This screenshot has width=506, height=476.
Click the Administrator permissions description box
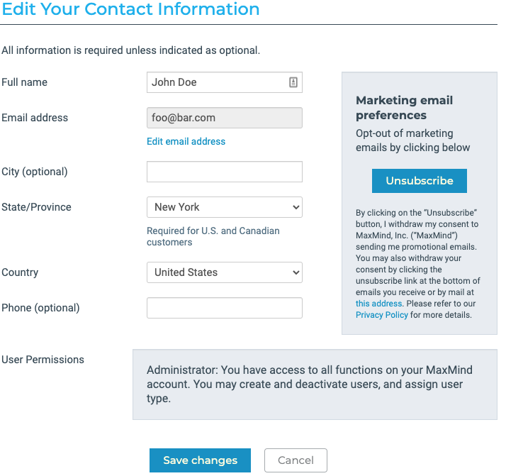pos(315,384)
